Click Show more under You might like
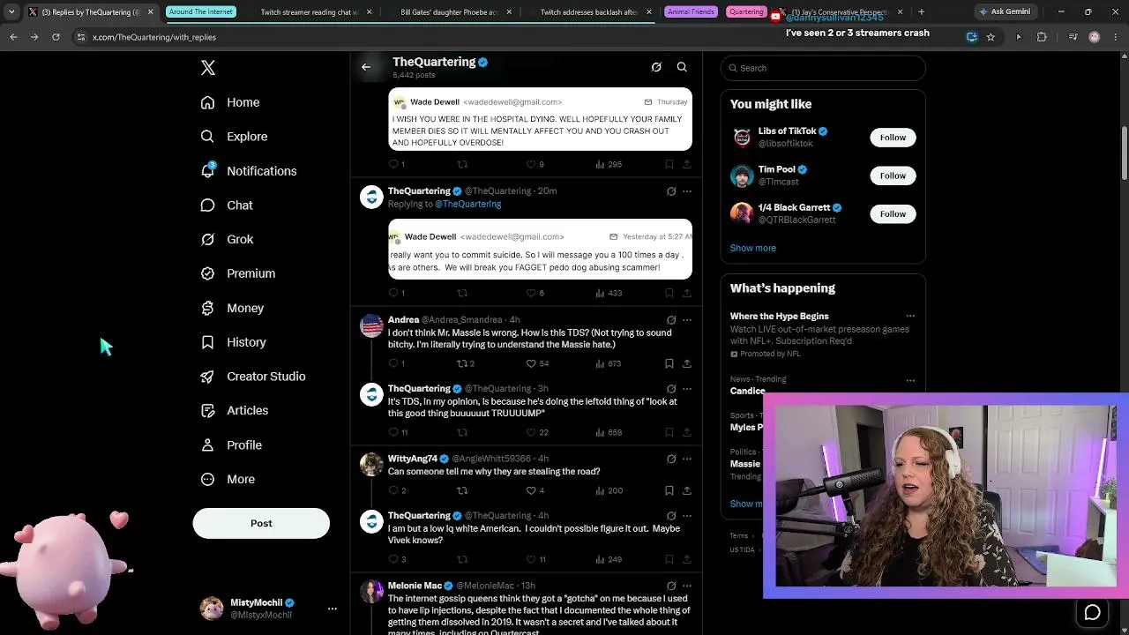This screenshot has width=1129, height=635. click(753, 248)
